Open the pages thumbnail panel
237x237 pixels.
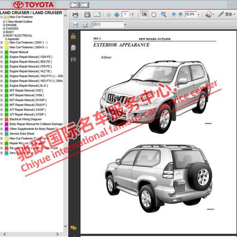pyautogui.click(x=73, y=48)
